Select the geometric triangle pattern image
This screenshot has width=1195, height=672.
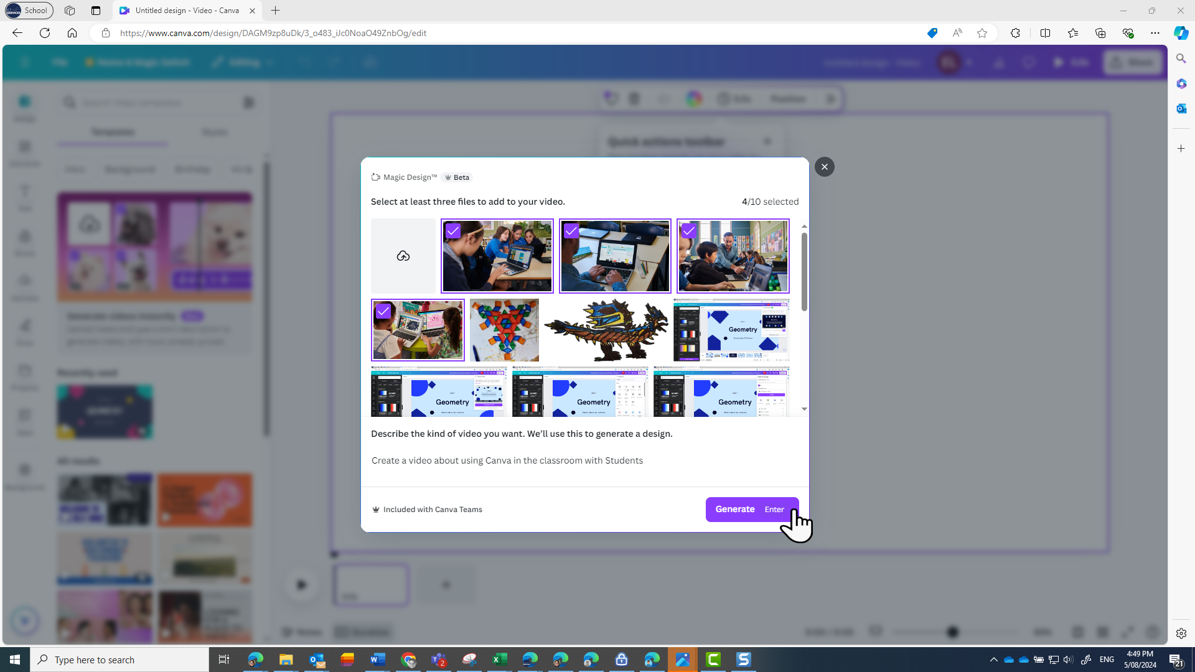coord(504,330)
